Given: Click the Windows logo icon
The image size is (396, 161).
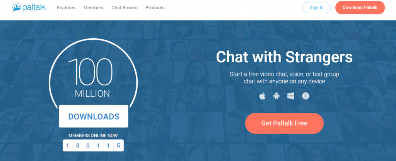Looking at the screenshot, I should point(291,96).
